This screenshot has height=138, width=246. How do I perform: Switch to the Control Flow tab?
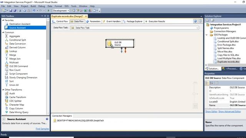coord(60,21)
